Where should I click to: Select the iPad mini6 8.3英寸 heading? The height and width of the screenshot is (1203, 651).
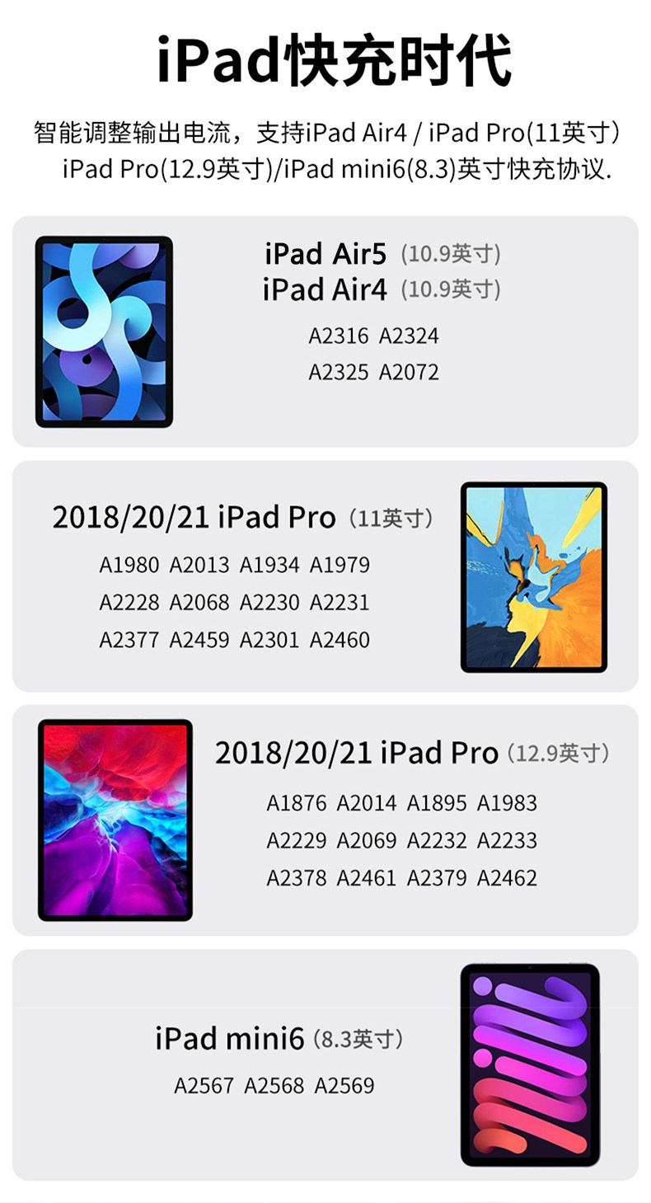[279, 1038]
